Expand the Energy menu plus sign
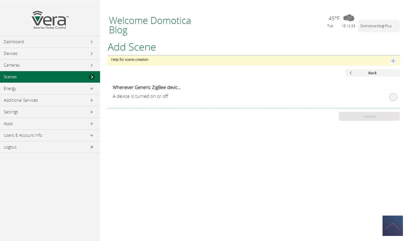This screenshot has height=241, width=408. pos(92,89)
